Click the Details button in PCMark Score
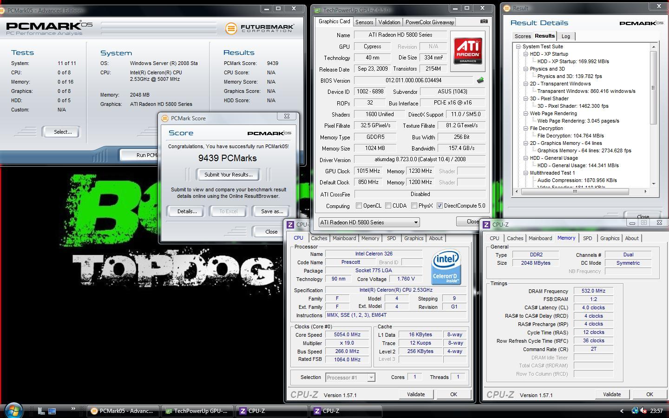 (x=187, y=211)
